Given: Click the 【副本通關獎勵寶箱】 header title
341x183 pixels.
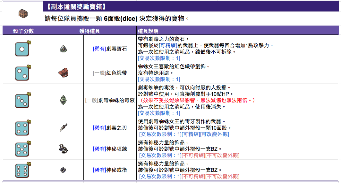Looking at the screenshot, I should click(76, 7).
